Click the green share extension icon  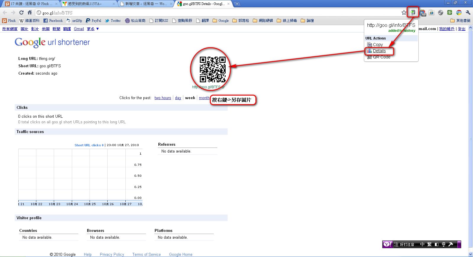450,12
